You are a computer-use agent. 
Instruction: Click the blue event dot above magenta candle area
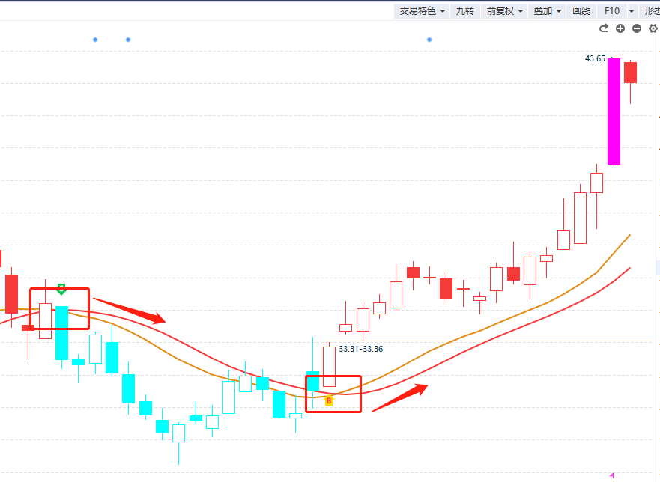429,39
